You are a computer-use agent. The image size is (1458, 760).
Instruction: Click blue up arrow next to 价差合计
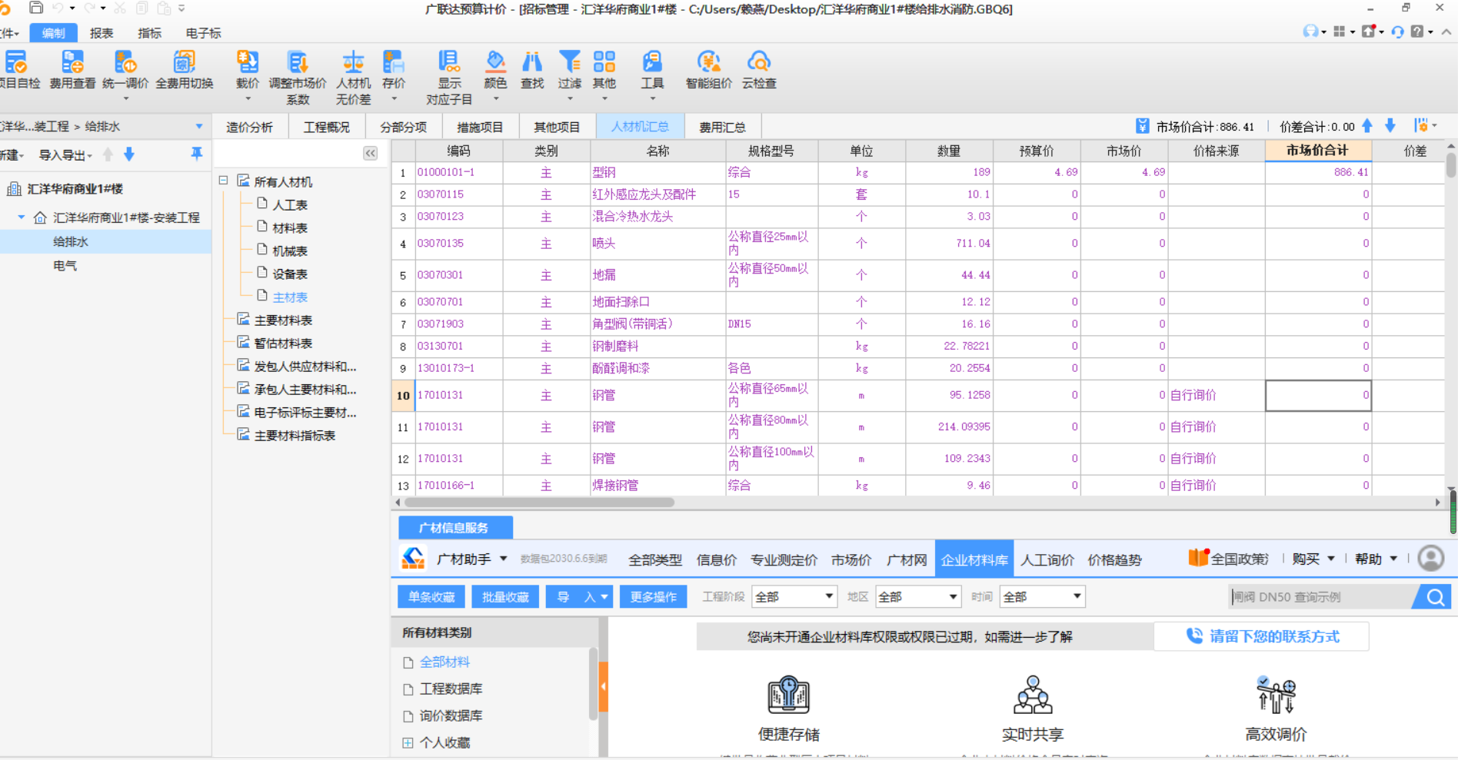coord(1367,126)
